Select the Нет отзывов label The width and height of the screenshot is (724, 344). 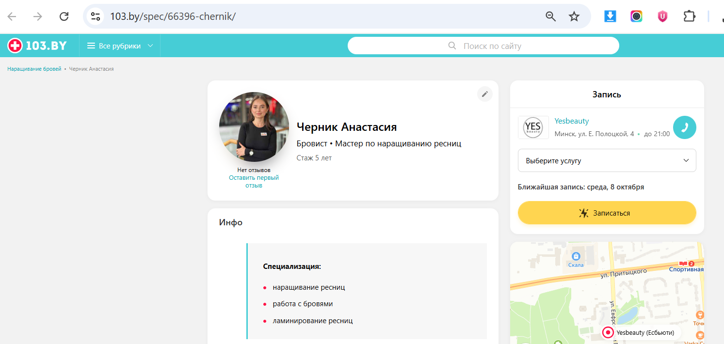coord(254,170)
